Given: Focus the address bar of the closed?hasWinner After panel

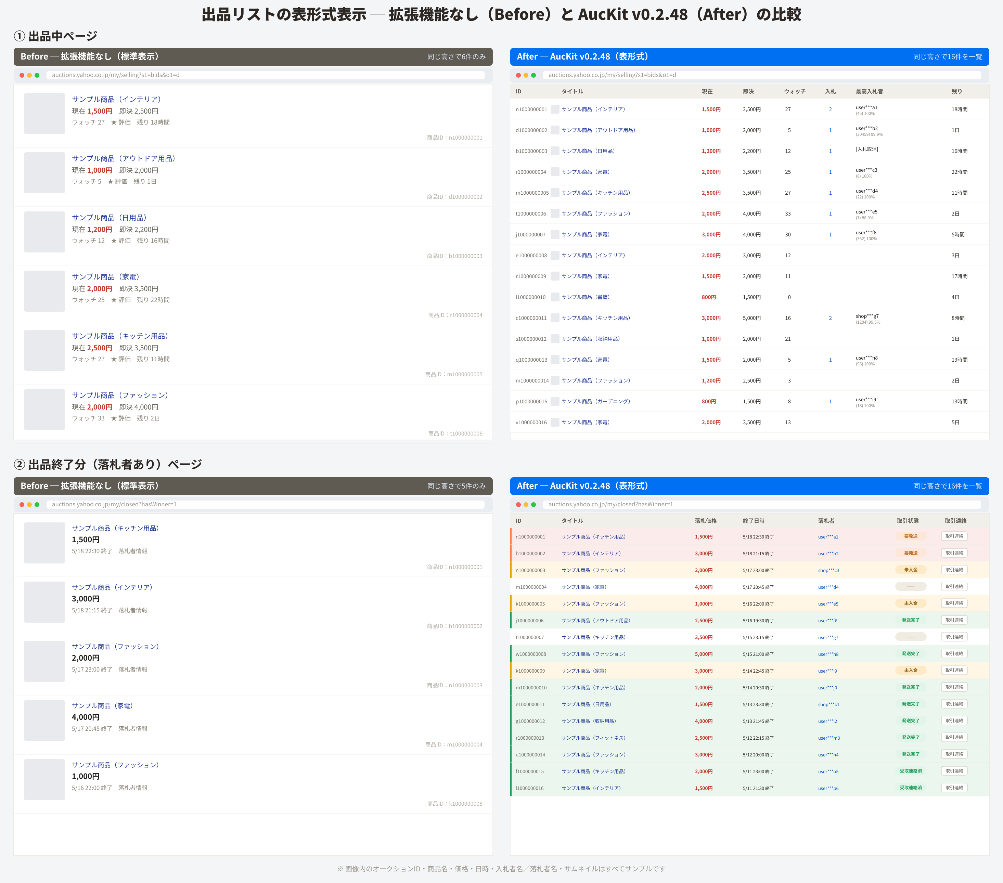Looking at the screenshot, I should [x=761, y=504].
